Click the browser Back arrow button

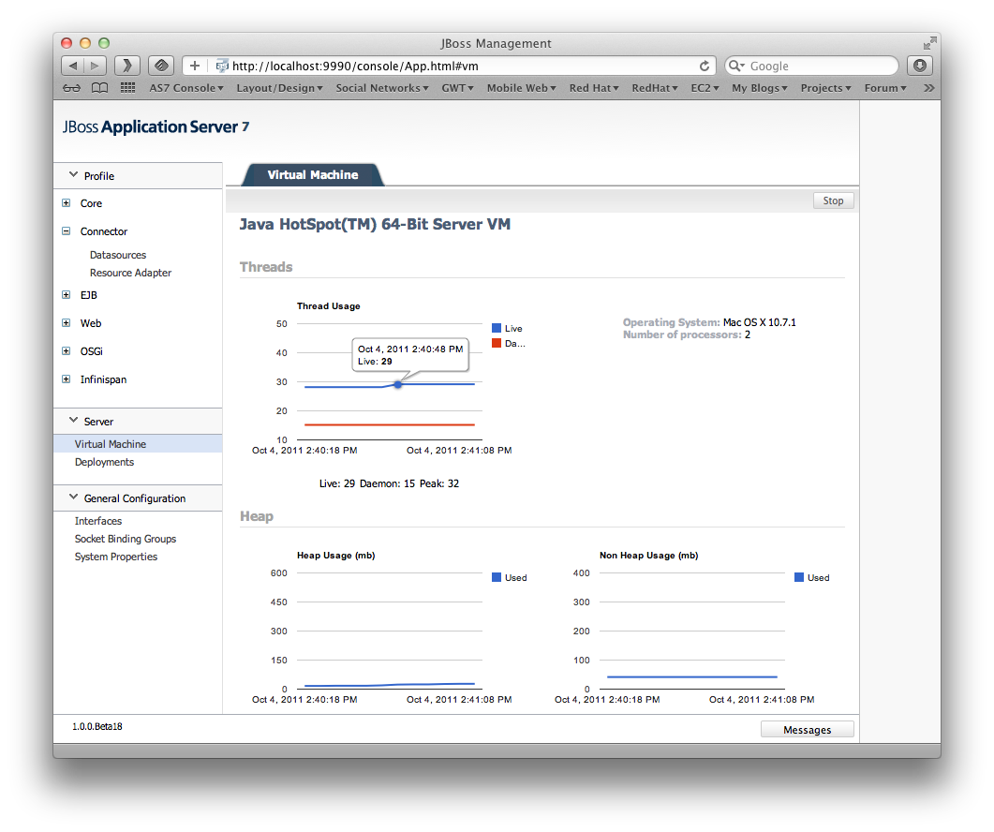pyautogui.click(x=72, y=66)
